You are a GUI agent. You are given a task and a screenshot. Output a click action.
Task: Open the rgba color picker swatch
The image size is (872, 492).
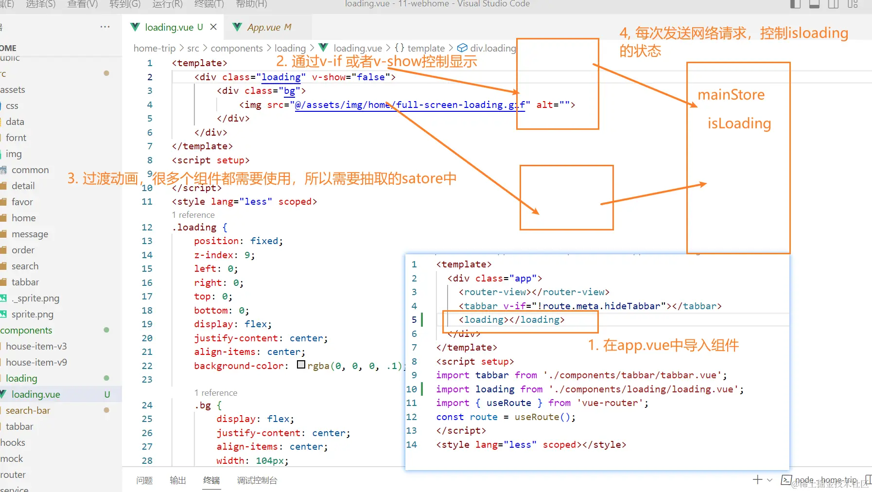[301, 365]
